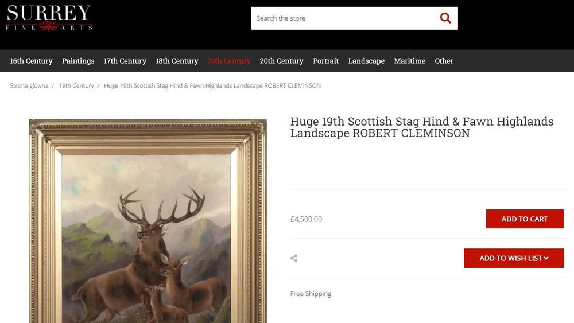Image resolution: width=574 pixels, height=323 pixels.
Task: Open the 16th Century menu item
Action: [31, 61]
